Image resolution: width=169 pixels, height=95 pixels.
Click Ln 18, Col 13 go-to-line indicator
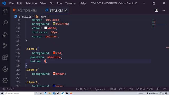84,89
